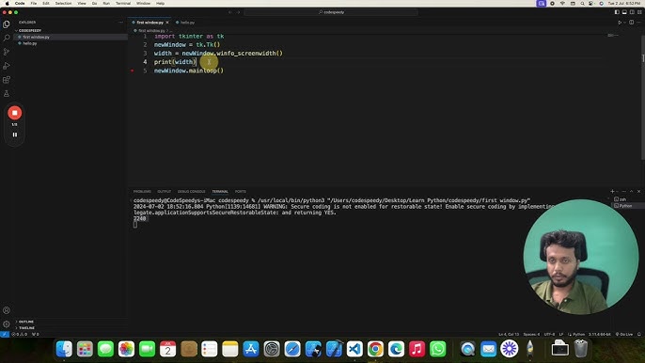Select hello.py in the explorer
Screen dimensions: 645x363
tap(30, 43)
